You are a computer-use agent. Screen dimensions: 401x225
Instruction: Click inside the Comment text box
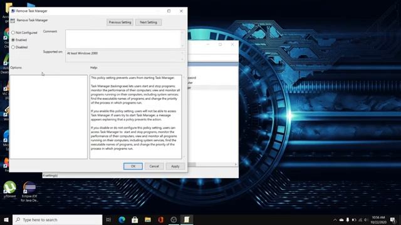point(123,39)
